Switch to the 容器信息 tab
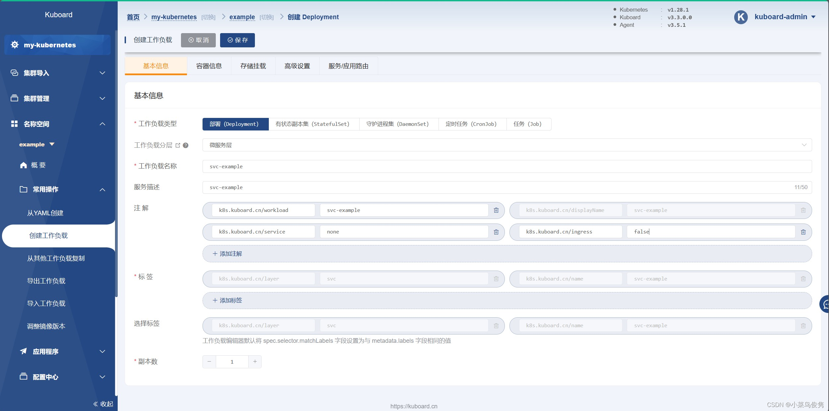Screen dimensions: 829x411 coord(209,66)
